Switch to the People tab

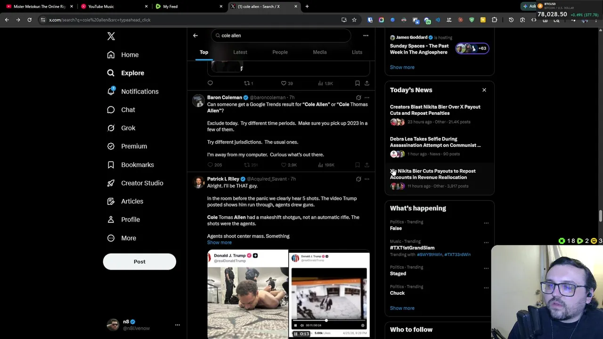click(280, 52)
